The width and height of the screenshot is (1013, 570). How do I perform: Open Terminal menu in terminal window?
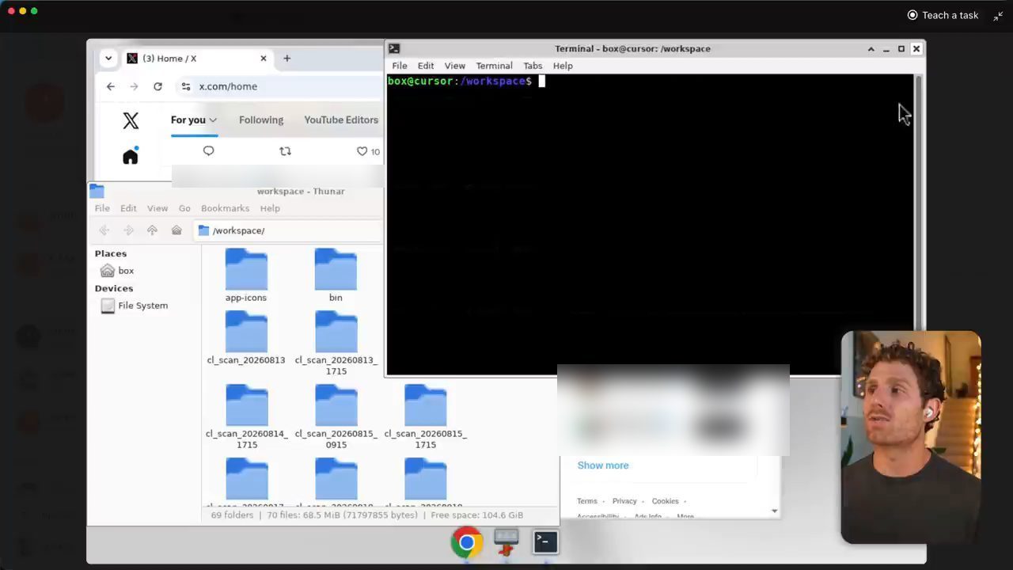click(494, 66)
